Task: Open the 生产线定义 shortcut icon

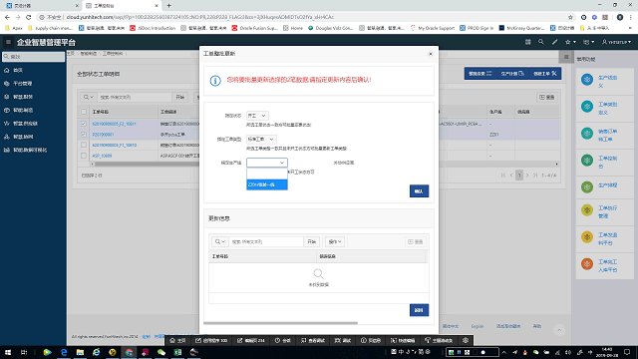Action: tap(587, 80)
